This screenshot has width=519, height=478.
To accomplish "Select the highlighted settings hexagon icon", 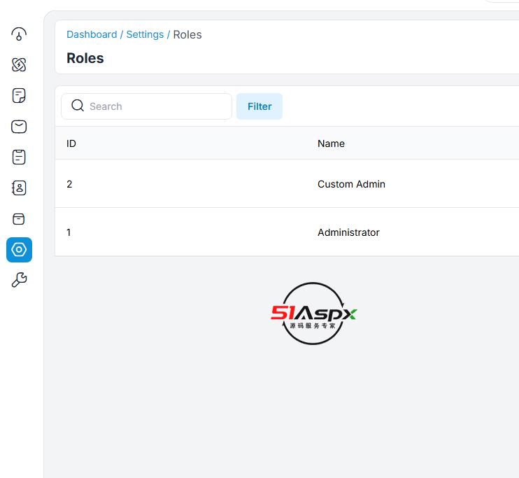I will (x=19, y=249).
